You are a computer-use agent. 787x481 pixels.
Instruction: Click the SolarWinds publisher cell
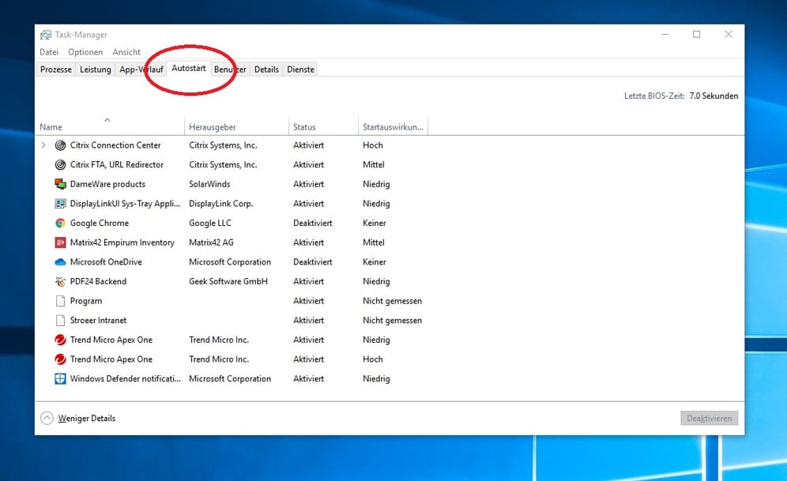point(209,184)
